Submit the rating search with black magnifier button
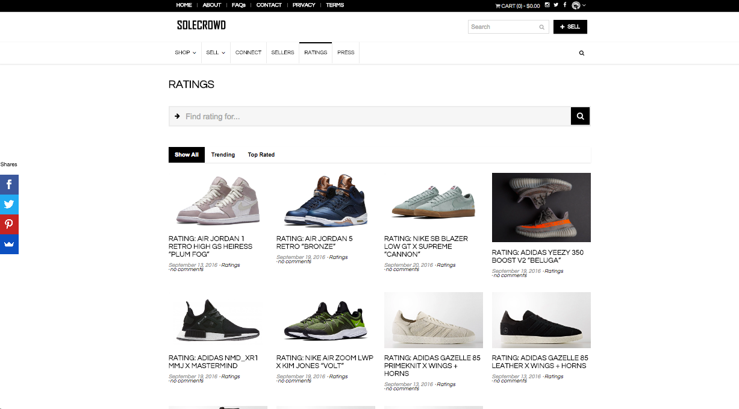 [580, 116]
